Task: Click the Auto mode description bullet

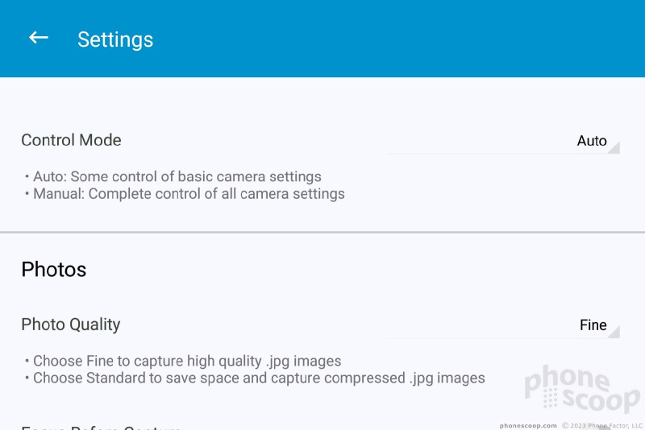Action: (173, 176)
